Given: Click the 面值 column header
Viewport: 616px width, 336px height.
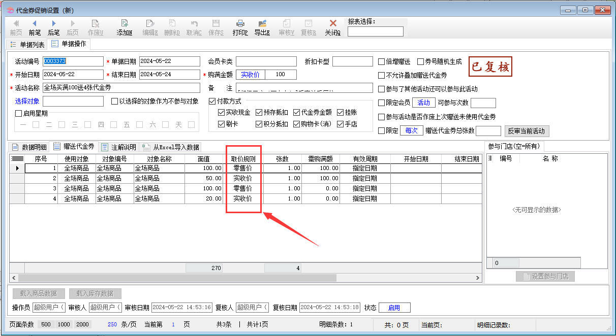Looking at the screenshot, I should (x=204, y=159).
